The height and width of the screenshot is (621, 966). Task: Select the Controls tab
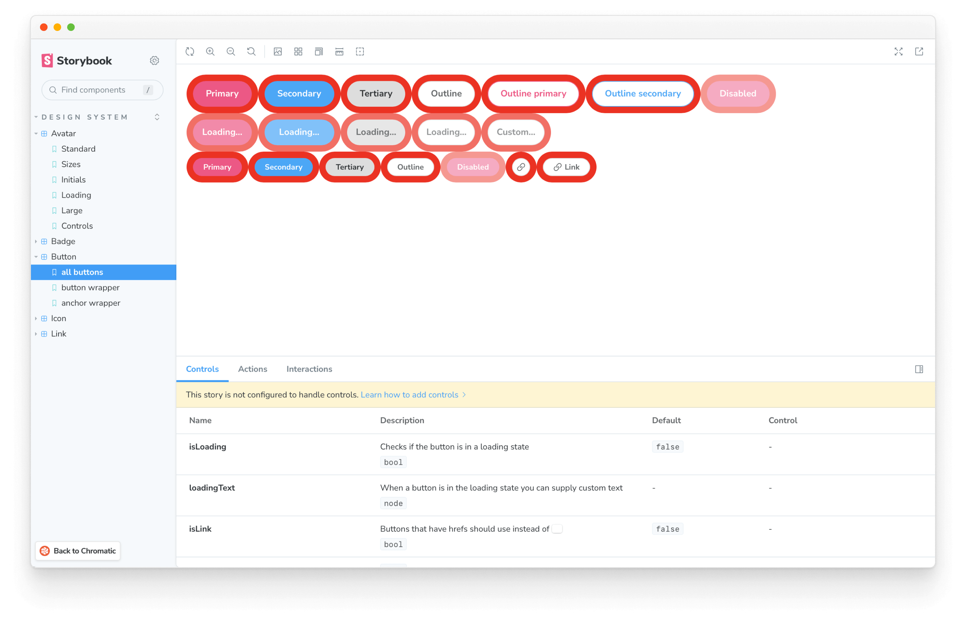tap(203, 368)
